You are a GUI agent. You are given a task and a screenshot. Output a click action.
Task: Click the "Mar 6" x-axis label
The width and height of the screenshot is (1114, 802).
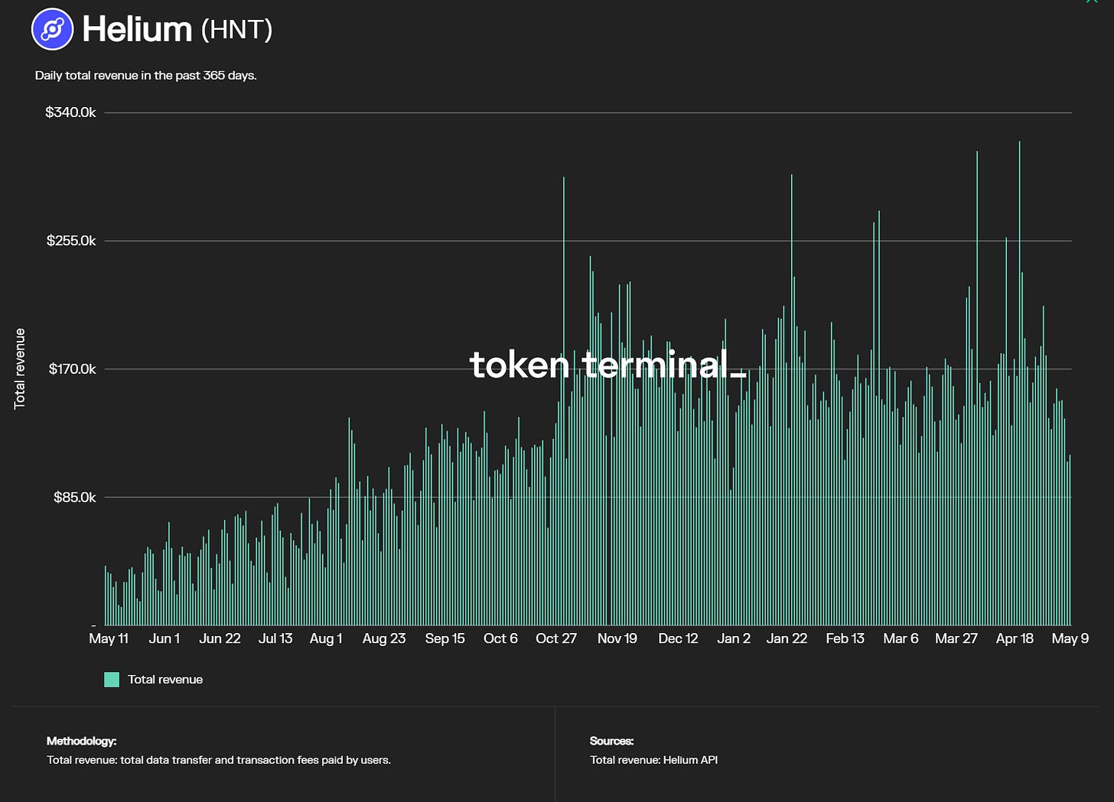tap(901, 638)
